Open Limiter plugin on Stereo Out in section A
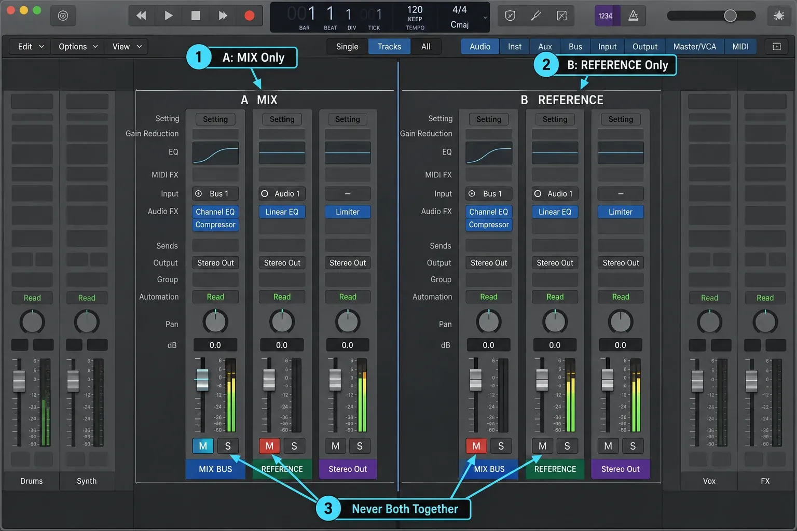The image size is (797, 531). click(348, 212)
